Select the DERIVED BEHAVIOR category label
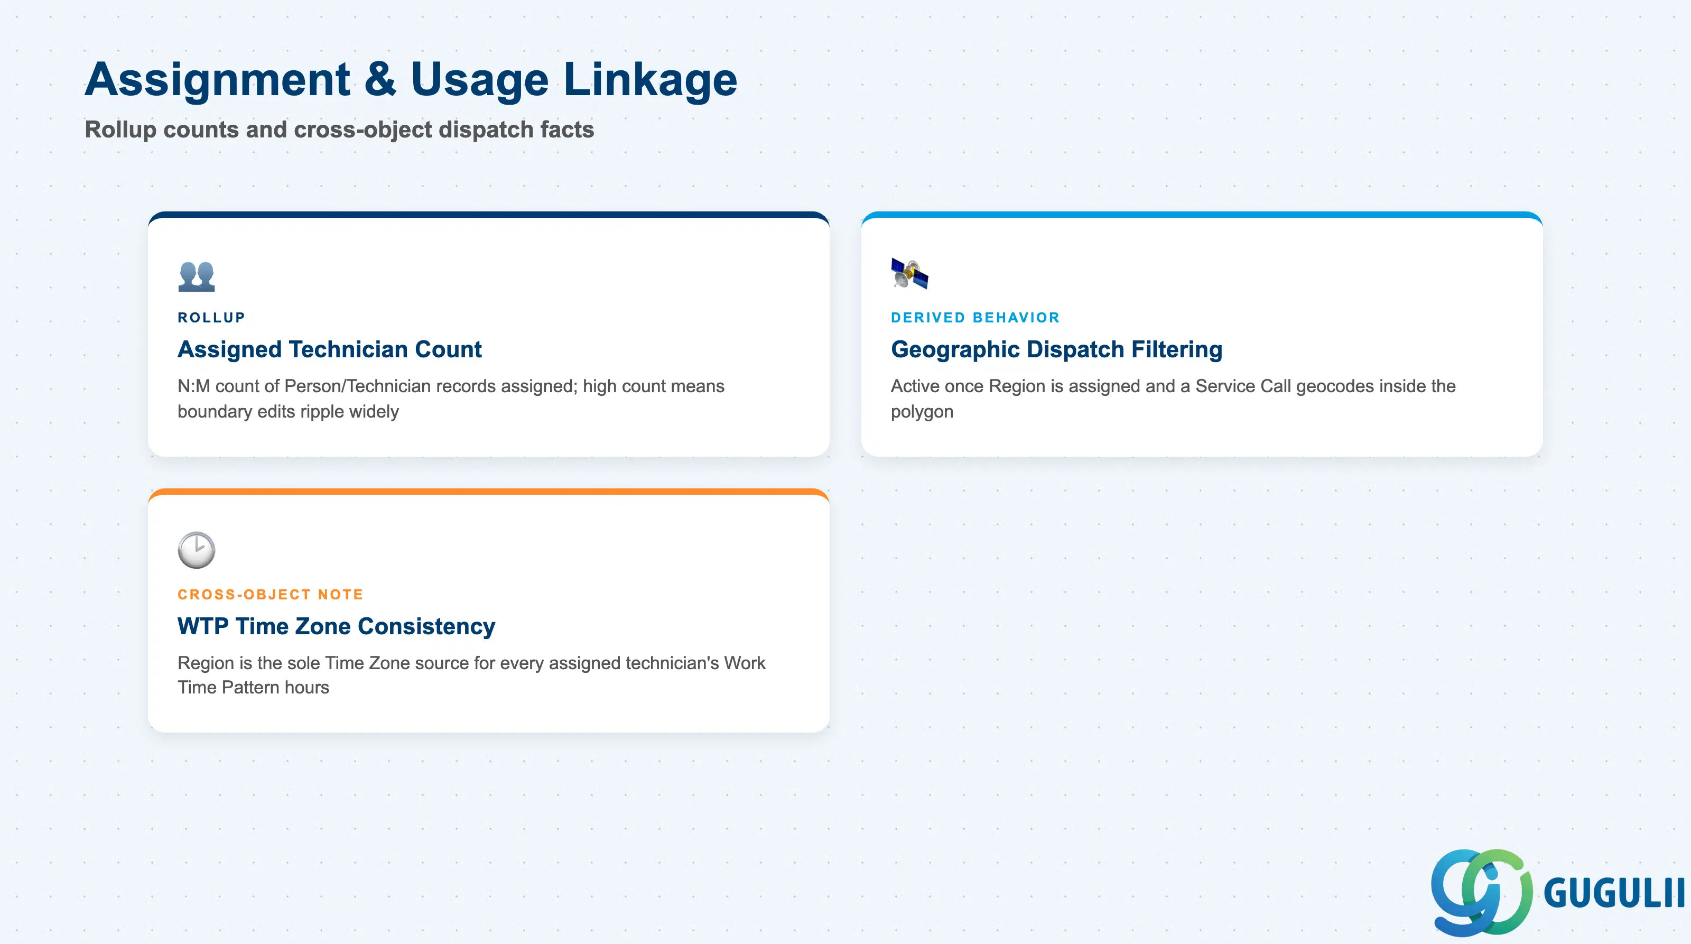Image resolution: width=1691 pixels, height=944 pixels. pyautogui.click(x=975, y=318)
